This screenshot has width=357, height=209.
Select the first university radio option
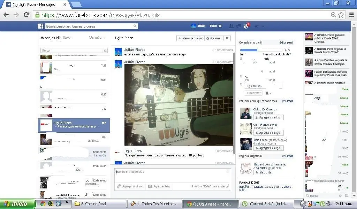point(241,59)
